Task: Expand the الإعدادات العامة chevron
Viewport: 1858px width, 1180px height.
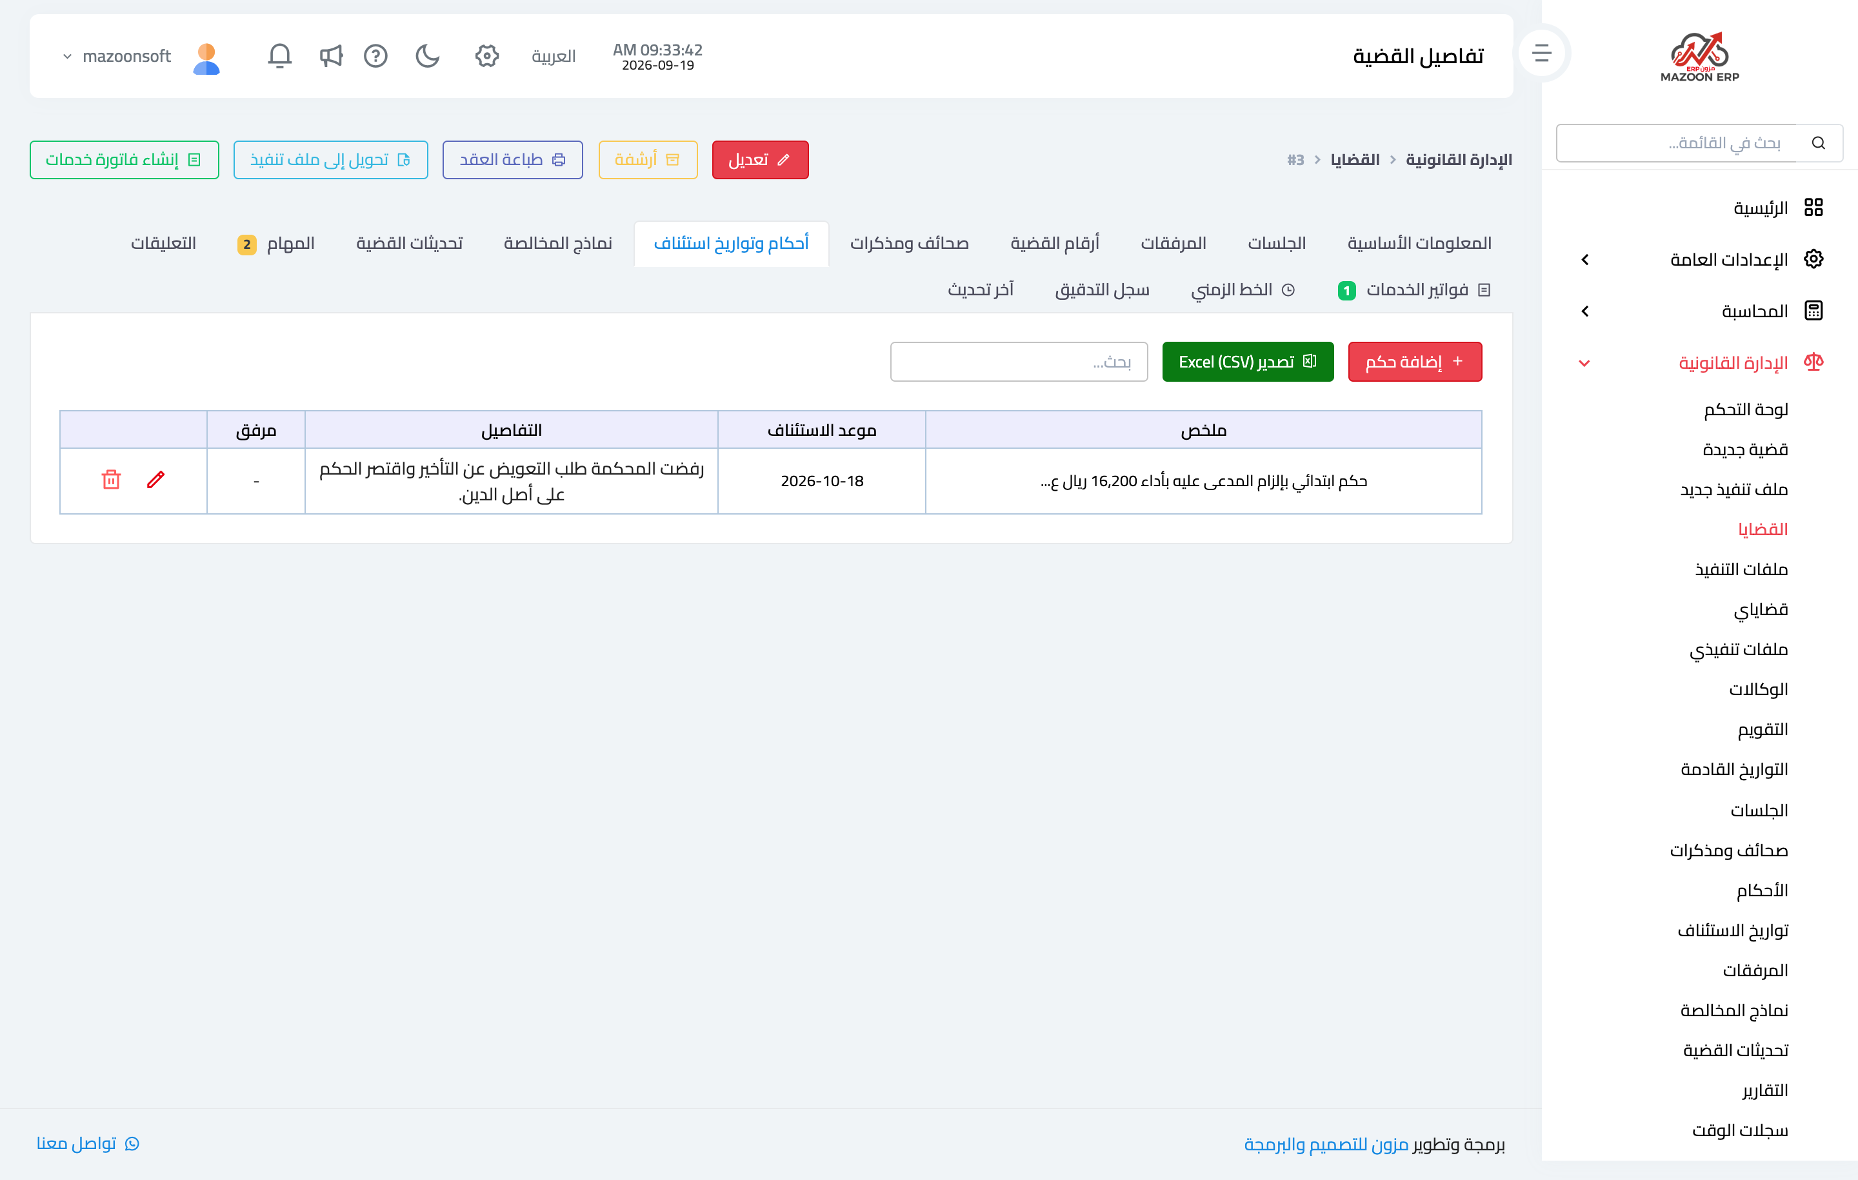Action: [x=1585, y=260]
